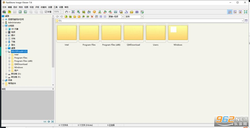Click the Users folder thumbnail
250x128 pixels.
(156, 34)
